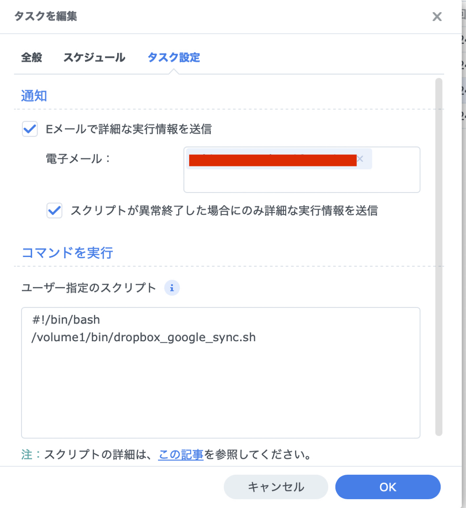
Task: Select the redacted email address tag
Action: click(272, 160)
